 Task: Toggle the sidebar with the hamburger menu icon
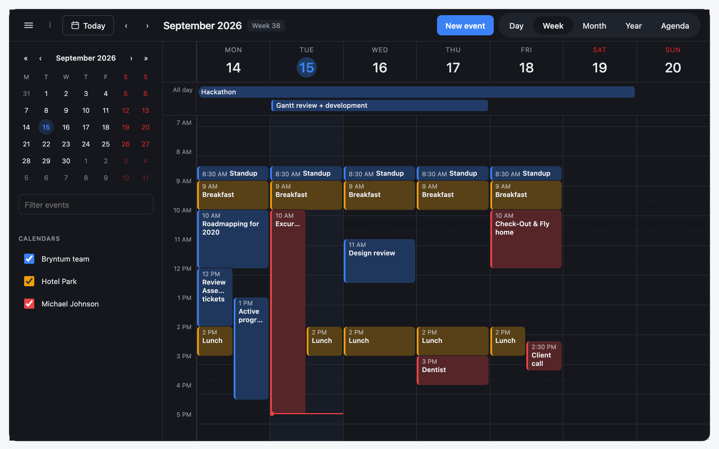point(29,26)
